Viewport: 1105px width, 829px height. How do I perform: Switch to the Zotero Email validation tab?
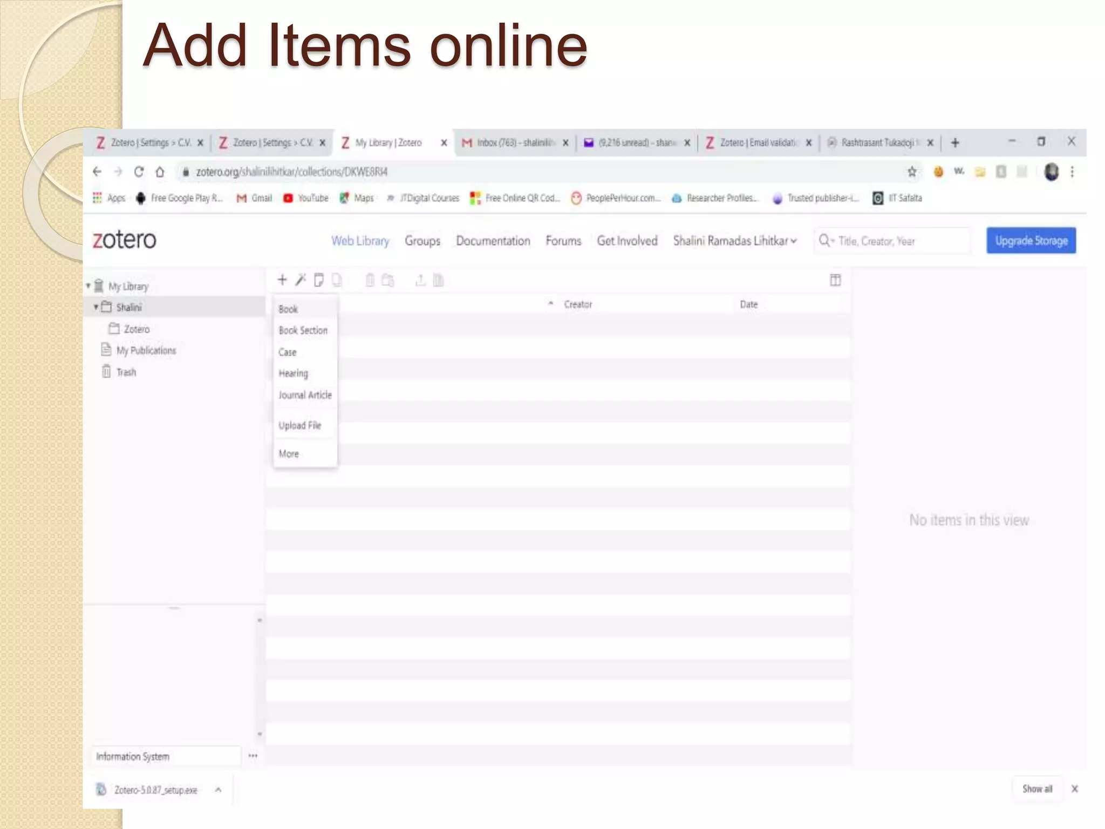pyautogui.click(x=758, y=142)
